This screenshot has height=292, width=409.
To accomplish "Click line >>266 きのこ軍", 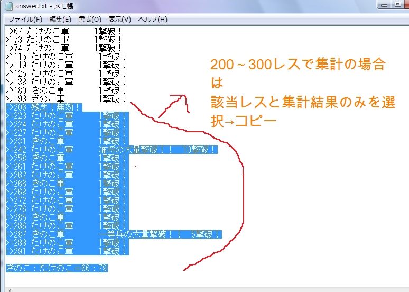I will coord(67,184).
